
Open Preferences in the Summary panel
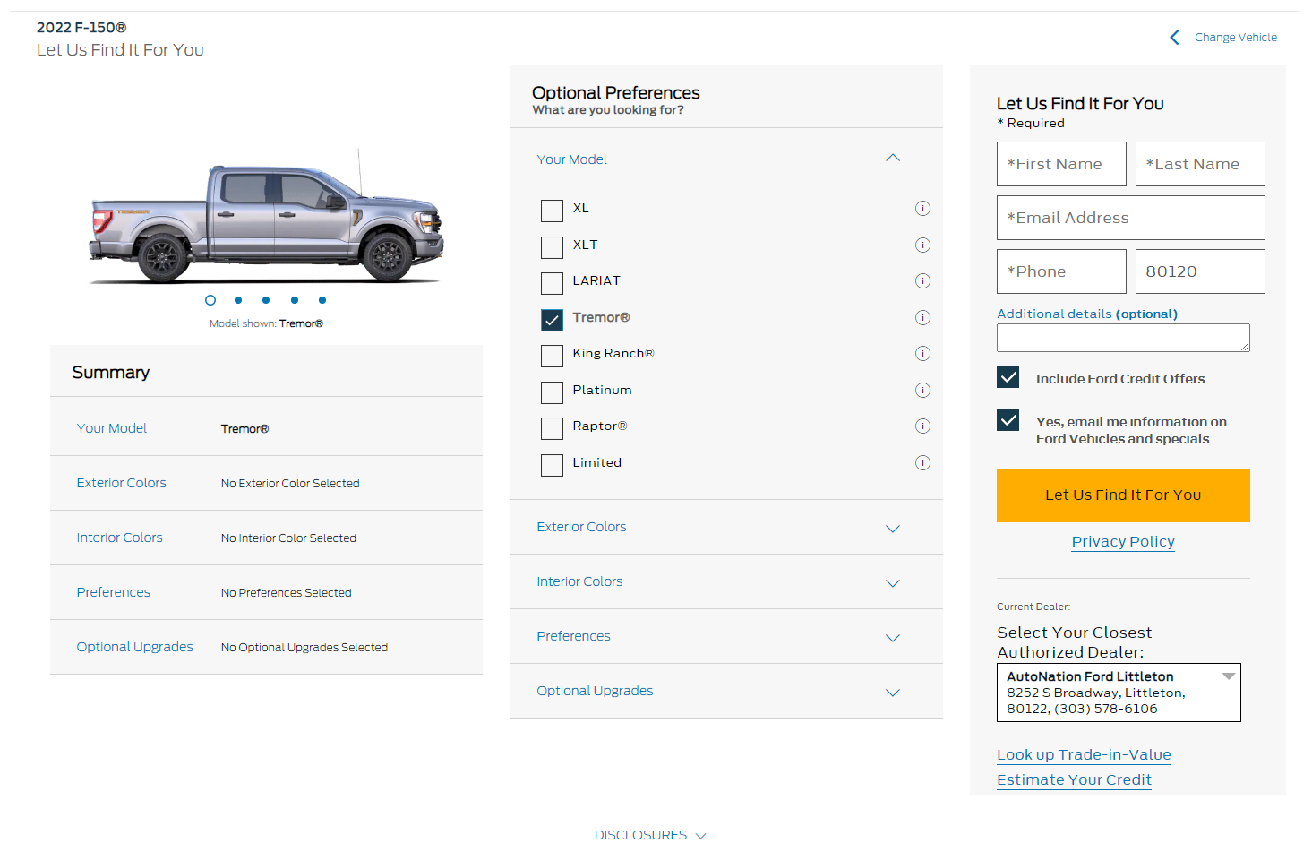(114, 592)
